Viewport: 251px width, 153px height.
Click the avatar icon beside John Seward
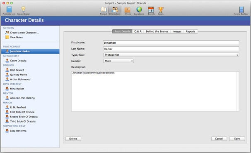pos(7,70)
